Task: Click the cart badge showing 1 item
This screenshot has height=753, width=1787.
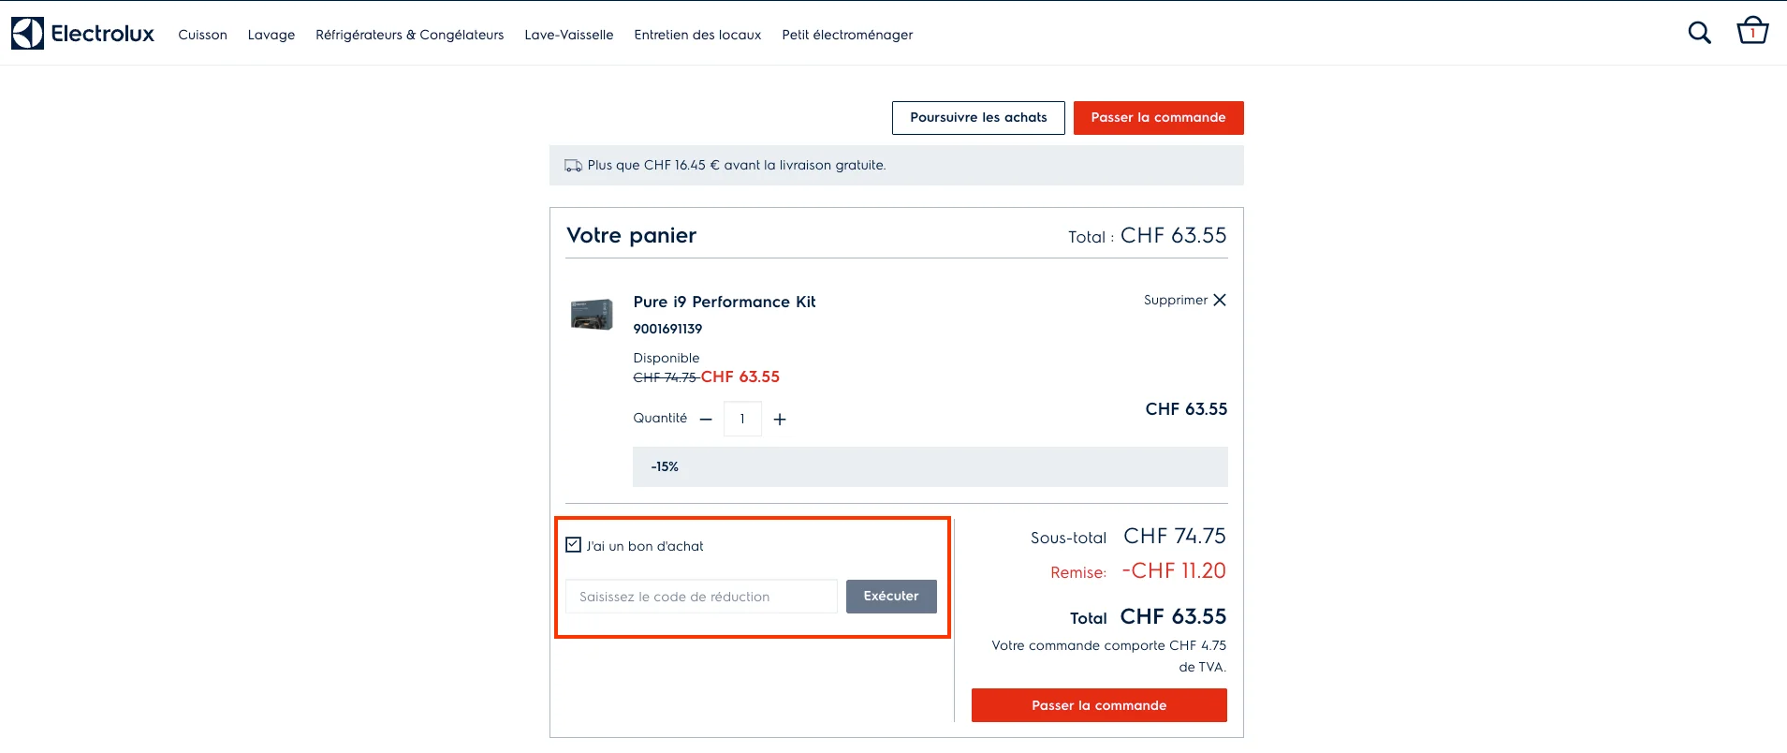Action: [x=1750, y=29]
